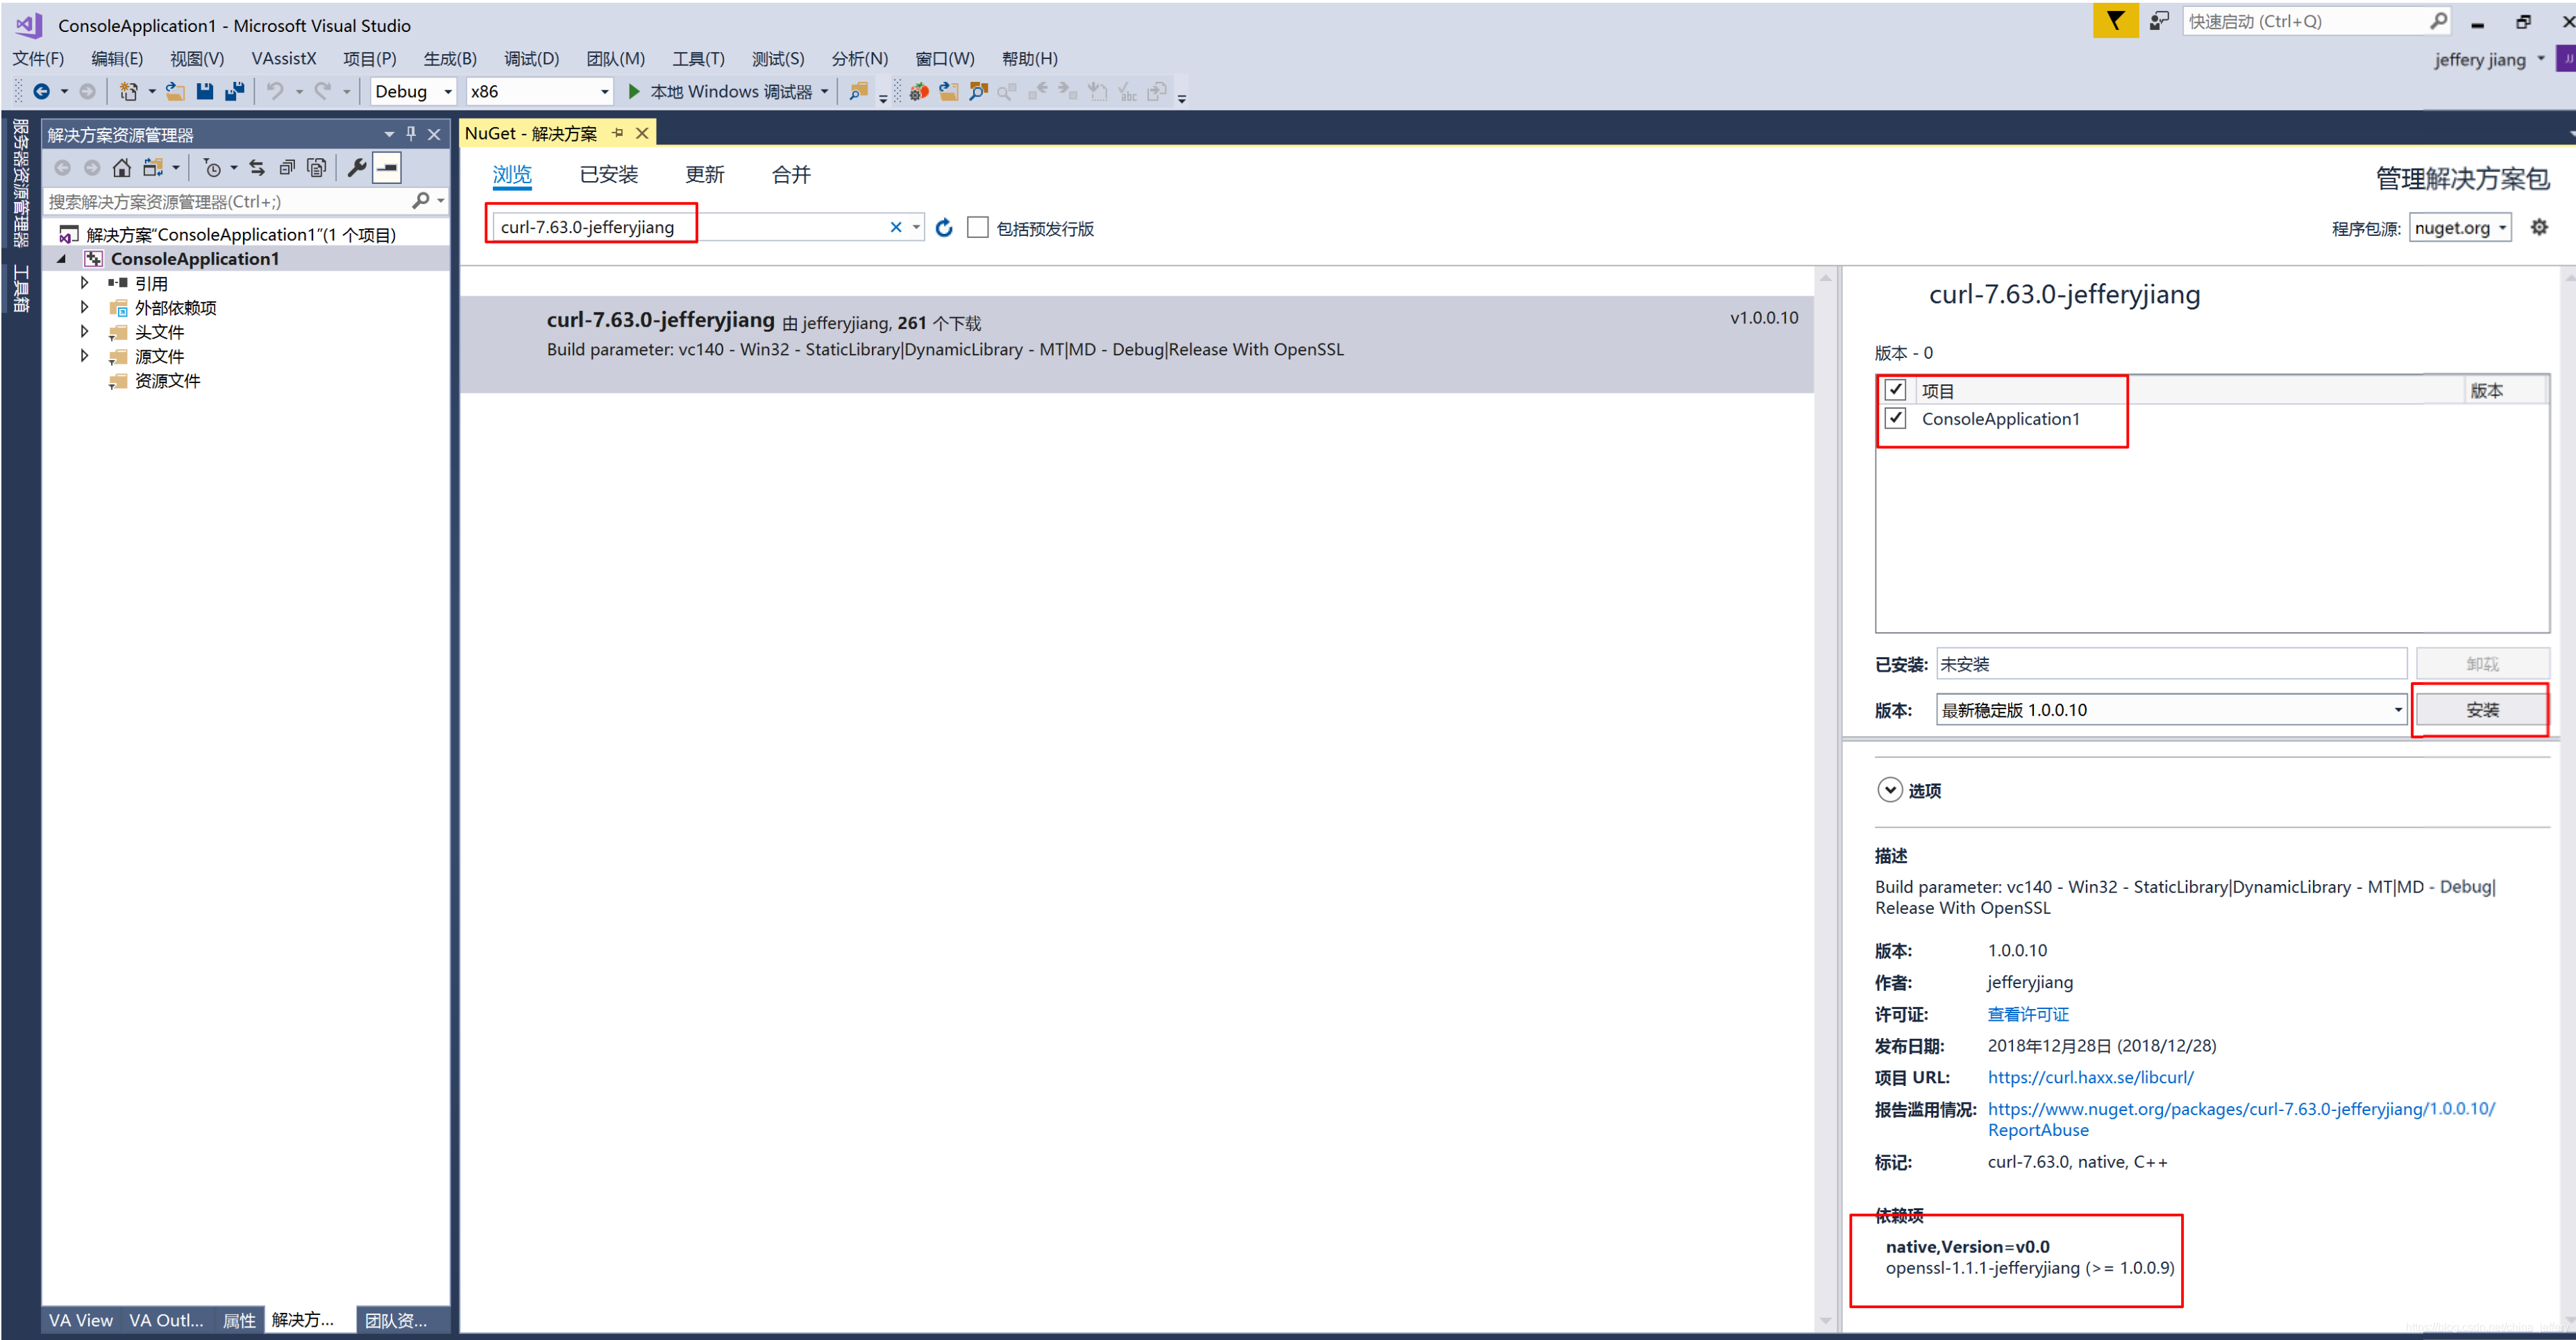Screen dimensions: 2576x1340
Task: Uncheck the ConsoleApplication1 project checkbox
Action: point(1895,418)
